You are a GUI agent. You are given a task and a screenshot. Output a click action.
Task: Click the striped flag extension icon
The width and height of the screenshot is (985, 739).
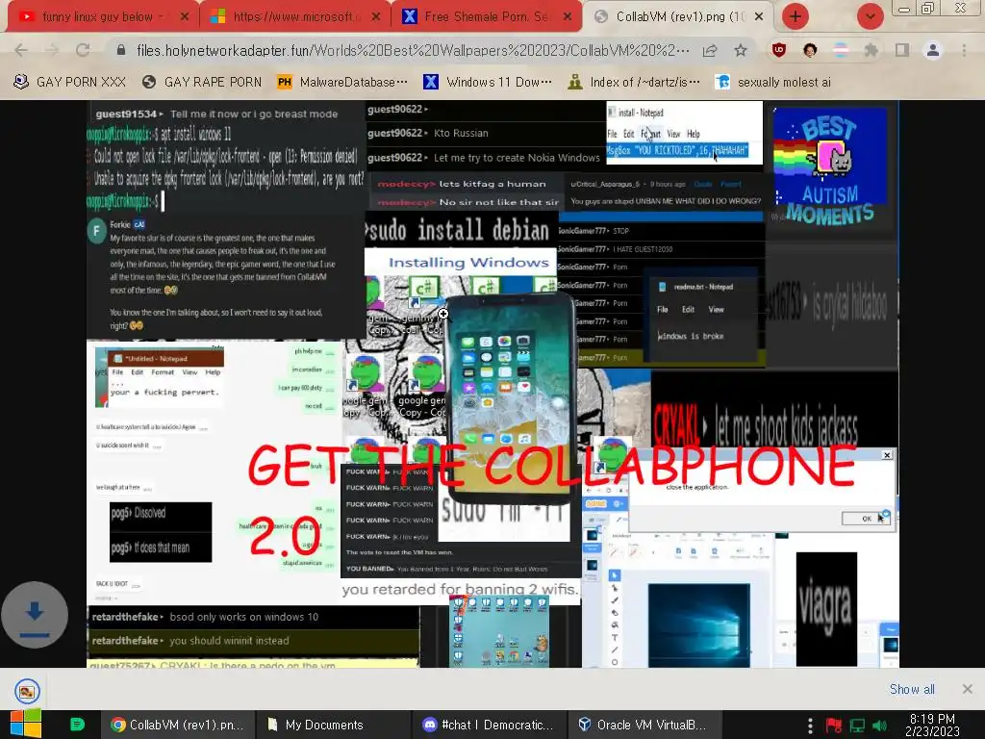tap(841, 50)
